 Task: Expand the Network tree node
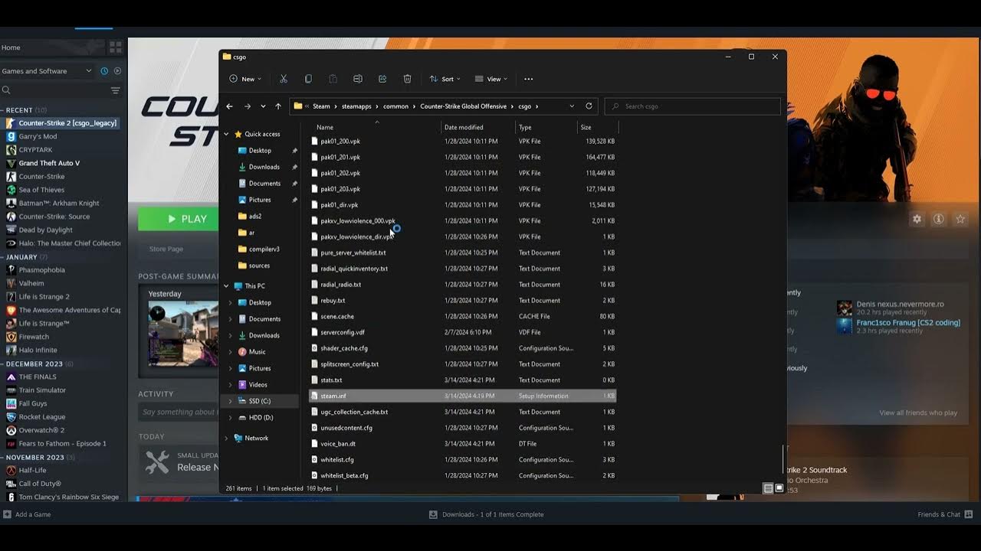(226, 439)
